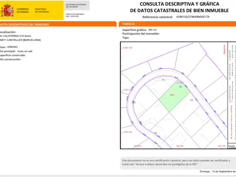Screen dimensions: 236x177
Task: Click the 'Escala:' label below the map
Action: pos(232,146)
